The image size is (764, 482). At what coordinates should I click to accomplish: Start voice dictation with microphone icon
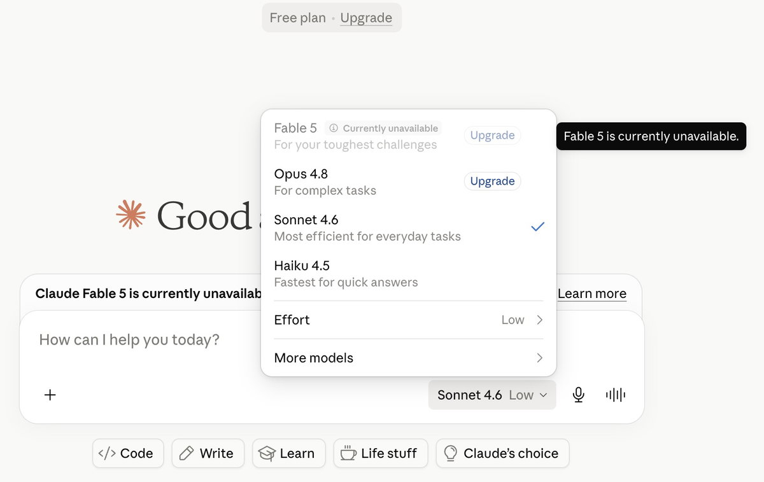(578, 395)
